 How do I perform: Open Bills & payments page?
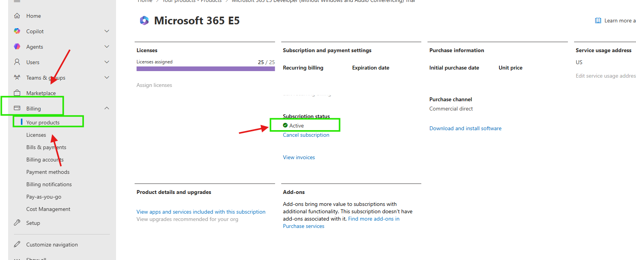click(46, 147)
